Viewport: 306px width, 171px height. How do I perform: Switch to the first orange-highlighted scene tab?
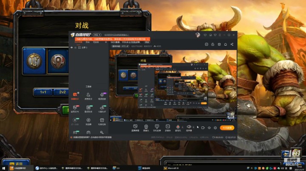coord(79,42)
